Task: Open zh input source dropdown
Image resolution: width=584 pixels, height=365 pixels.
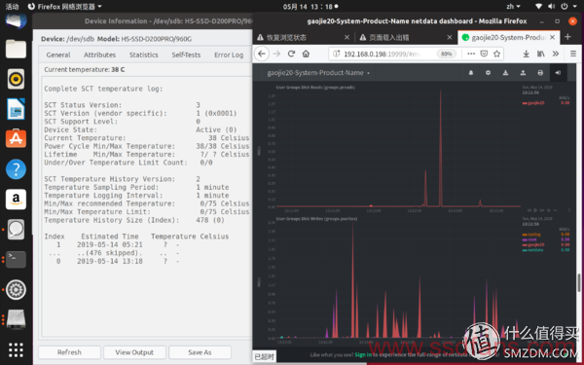Action: (x=513, y=7)
